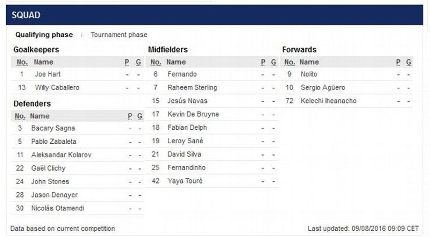Select Kevin De Bruyne from Midfielders
The width and height of the screenshot is (430, 237).
[x=193, y=114]
